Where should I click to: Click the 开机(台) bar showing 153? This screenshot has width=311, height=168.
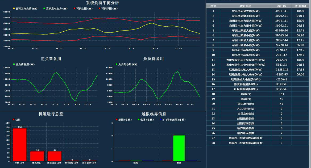(x=20, y=145)
